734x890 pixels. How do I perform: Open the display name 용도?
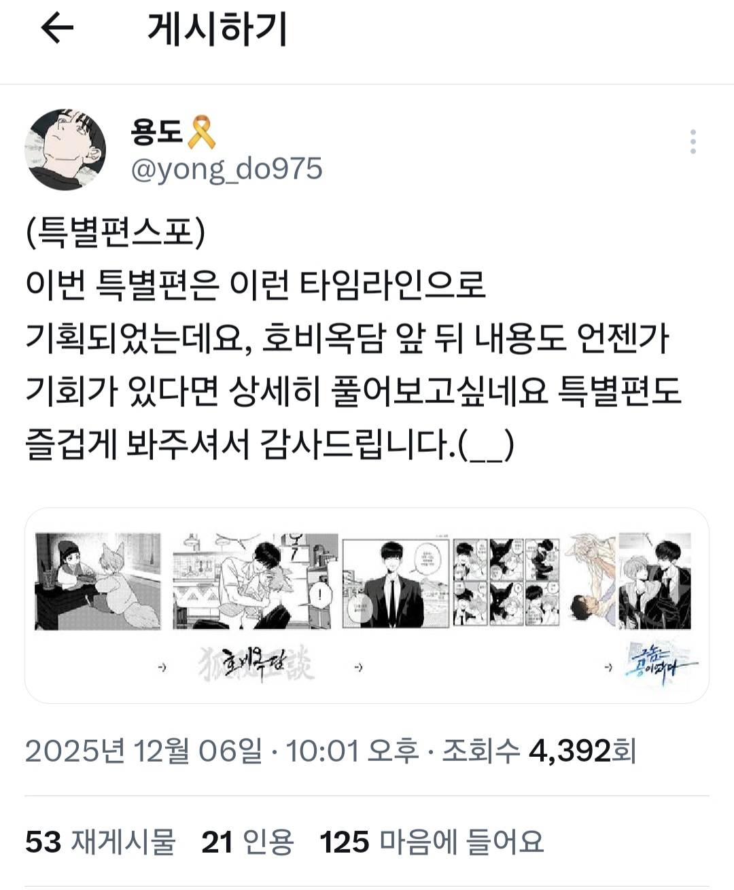tap(158, 132)
